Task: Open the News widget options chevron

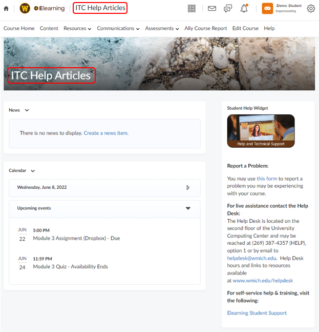Action: click(27, 110)
